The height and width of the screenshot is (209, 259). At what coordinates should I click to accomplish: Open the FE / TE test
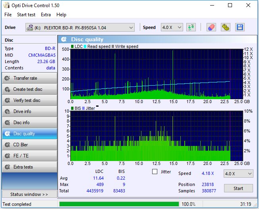[x=29, y=156]
